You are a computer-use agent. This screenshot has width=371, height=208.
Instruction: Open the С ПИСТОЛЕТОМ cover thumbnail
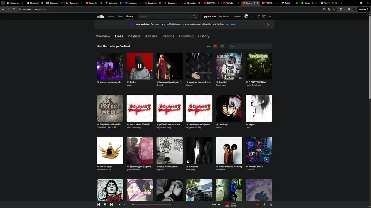tap(259, 66)
